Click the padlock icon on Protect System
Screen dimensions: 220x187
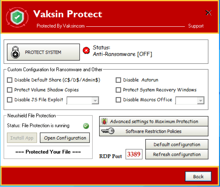point(15,52)
